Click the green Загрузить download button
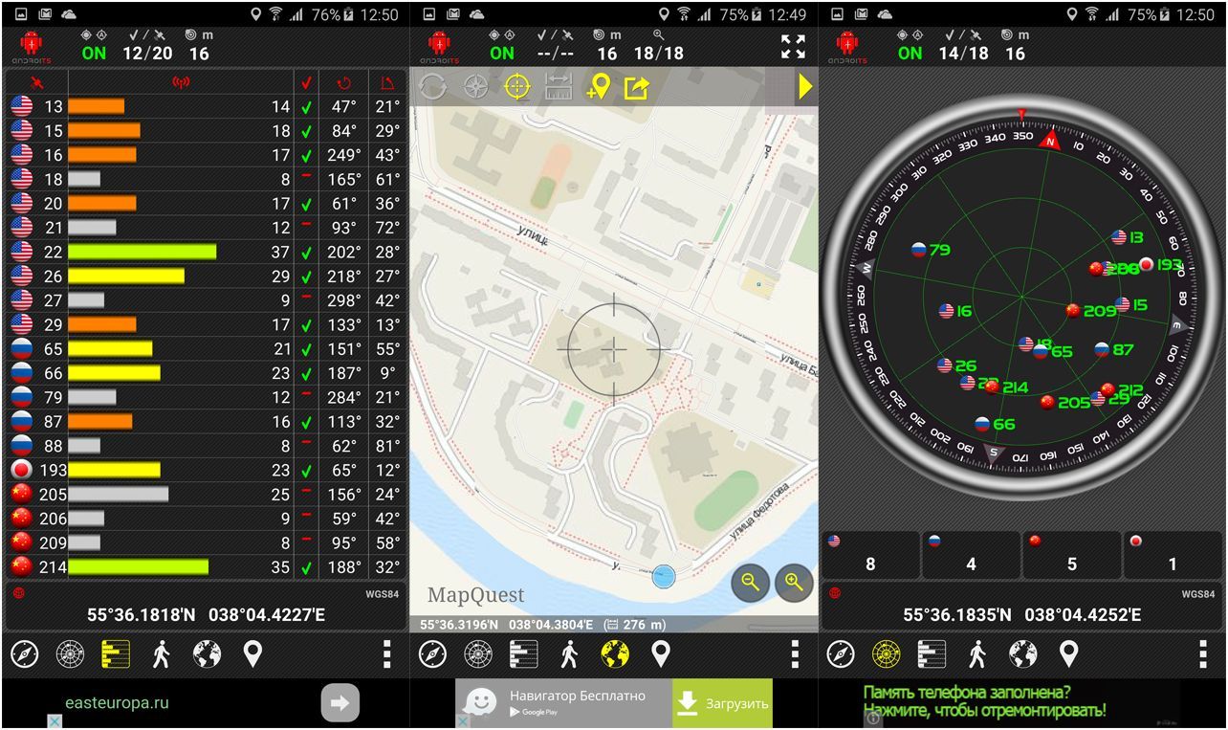1228x730 pixels. click(x=722, y=704)
